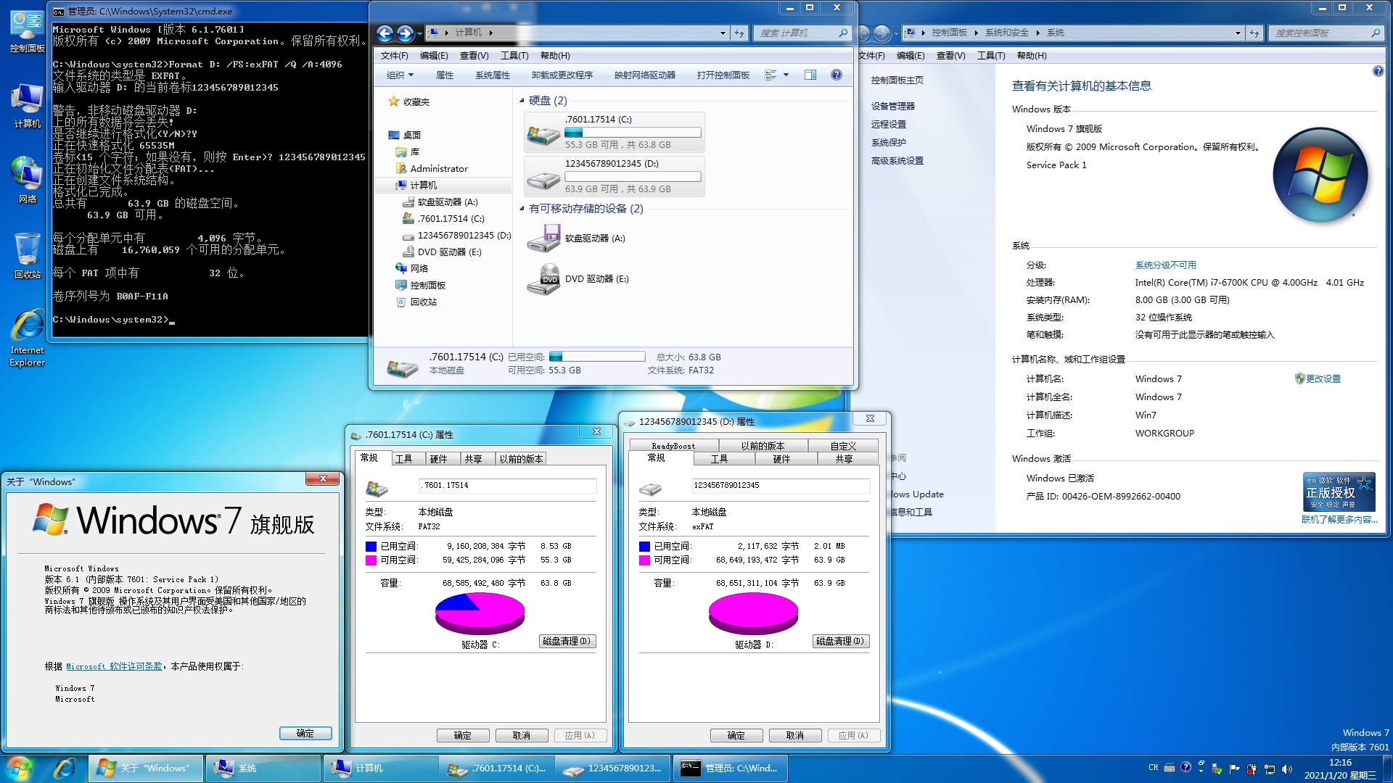Open the Recycle Bin desktop icon
The width and height of the screenshot is (1393, 783).
tap(27, 255)
